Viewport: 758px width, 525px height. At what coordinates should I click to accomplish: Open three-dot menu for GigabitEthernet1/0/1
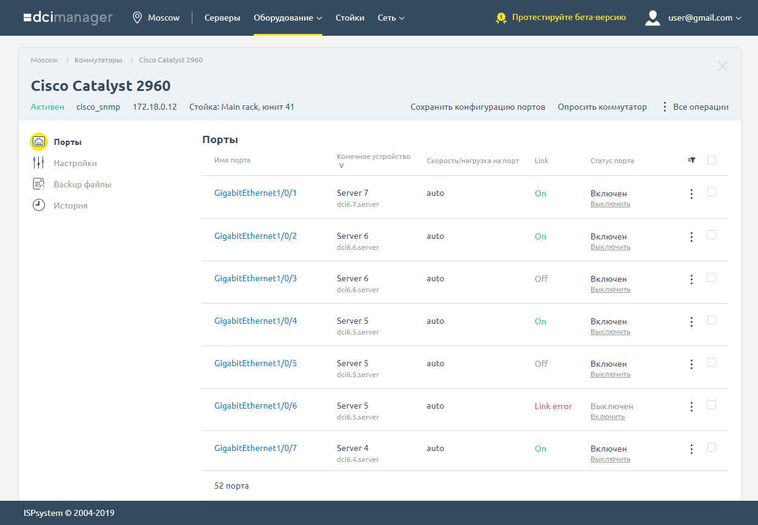[691, 194]
